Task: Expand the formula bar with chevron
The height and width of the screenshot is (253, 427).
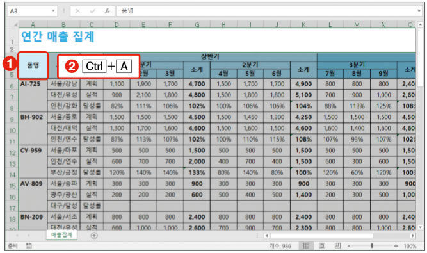Action: pos(419,11)
